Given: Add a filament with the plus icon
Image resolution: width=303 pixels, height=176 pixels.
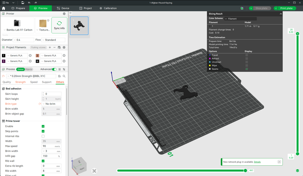Looking at the screenshot, I should tap(50, 47).
